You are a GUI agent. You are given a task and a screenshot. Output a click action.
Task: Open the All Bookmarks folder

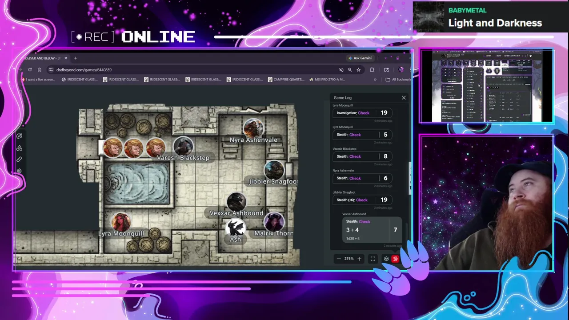[398, 80]
